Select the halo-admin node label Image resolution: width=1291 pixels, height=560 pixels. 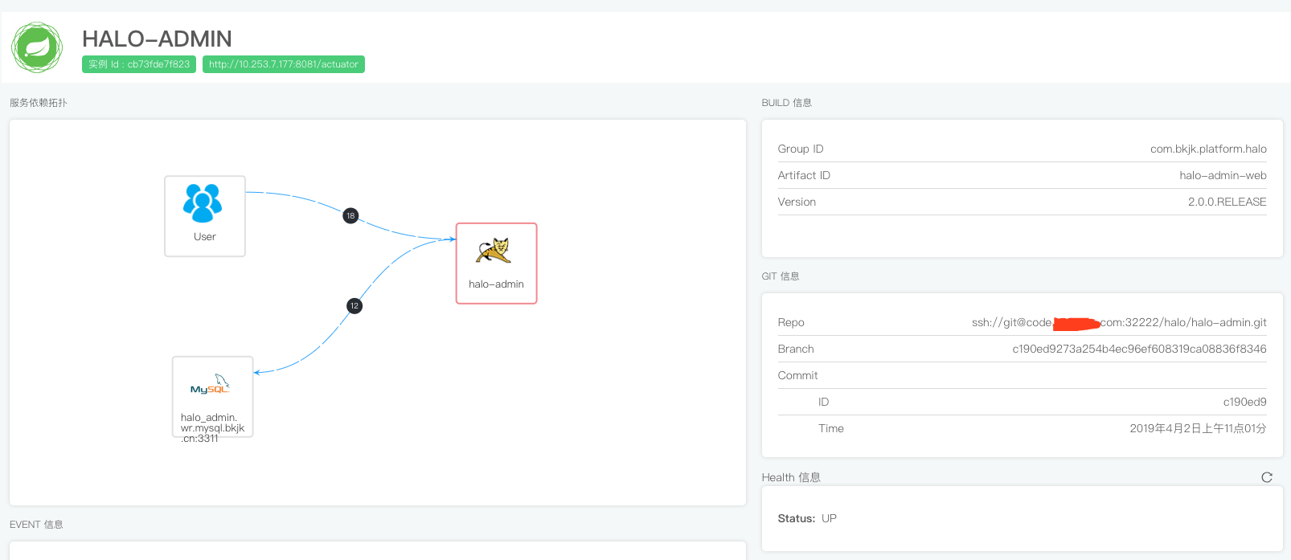496,284
